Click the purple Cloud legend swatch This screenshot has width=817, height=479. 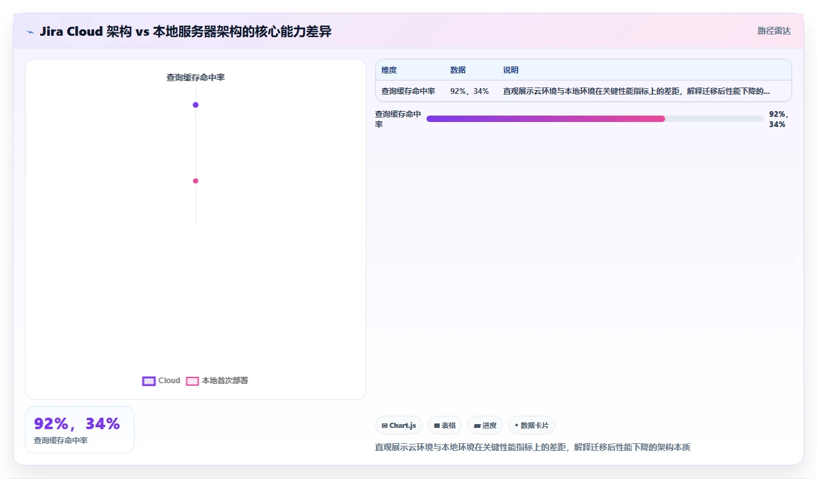(149, 381)
